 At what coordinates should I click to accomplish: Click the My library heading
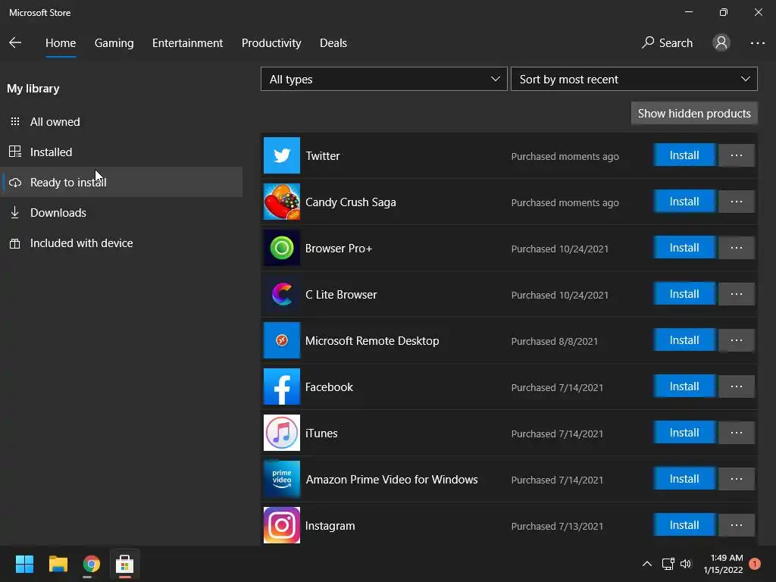33,89
